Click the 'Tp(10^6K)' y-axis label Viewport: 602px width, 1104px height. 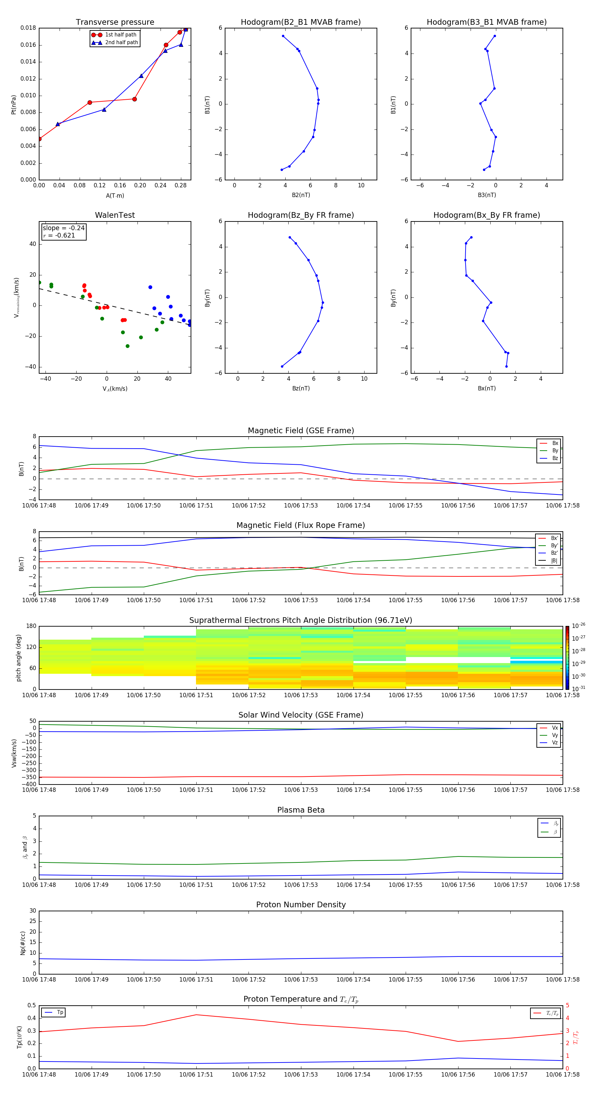[19, 1037]
